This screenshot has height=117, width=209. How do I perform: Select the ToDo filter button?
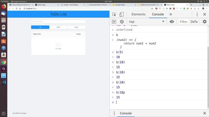58,27
